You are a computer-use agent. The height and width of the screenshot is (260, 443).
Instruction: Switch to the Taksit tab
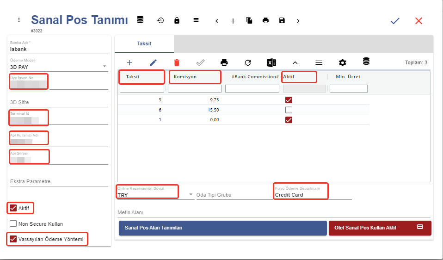(144, 44)
